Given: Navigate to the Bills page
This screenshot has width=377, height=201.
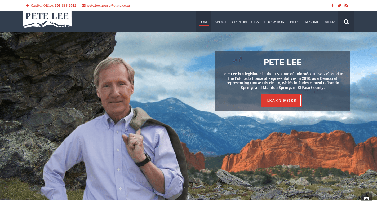Looking at the screenshot, I should (x=295, y=22).
